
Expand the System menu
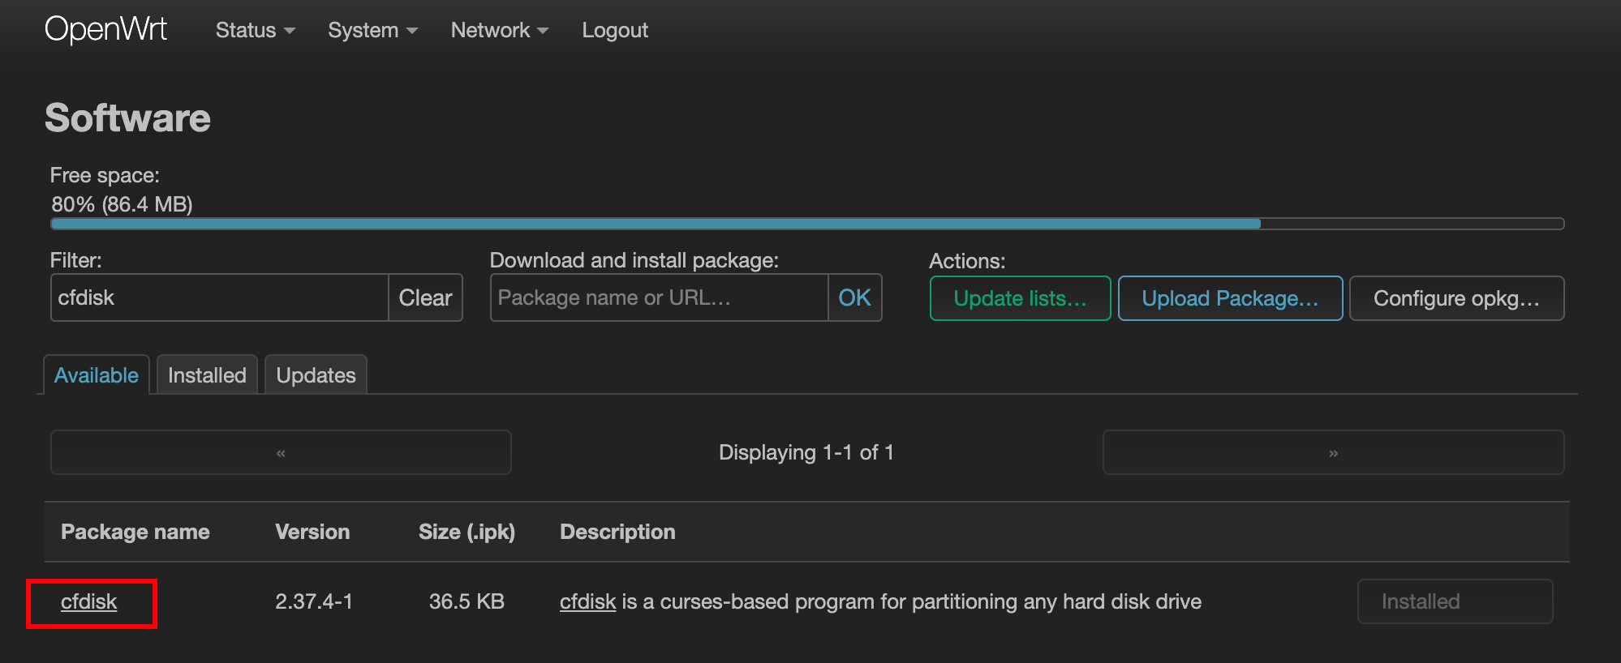372,30
